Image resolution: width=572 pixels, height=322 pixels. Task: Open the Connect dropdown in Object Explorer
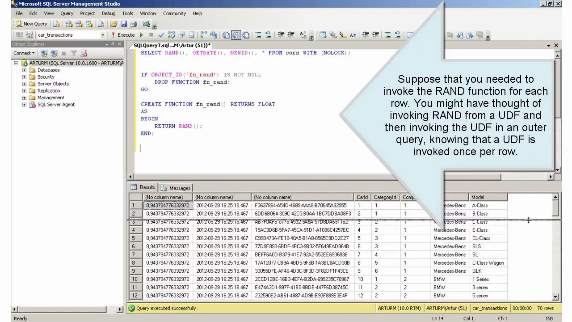pyautogui.click(x=24, y=53)
